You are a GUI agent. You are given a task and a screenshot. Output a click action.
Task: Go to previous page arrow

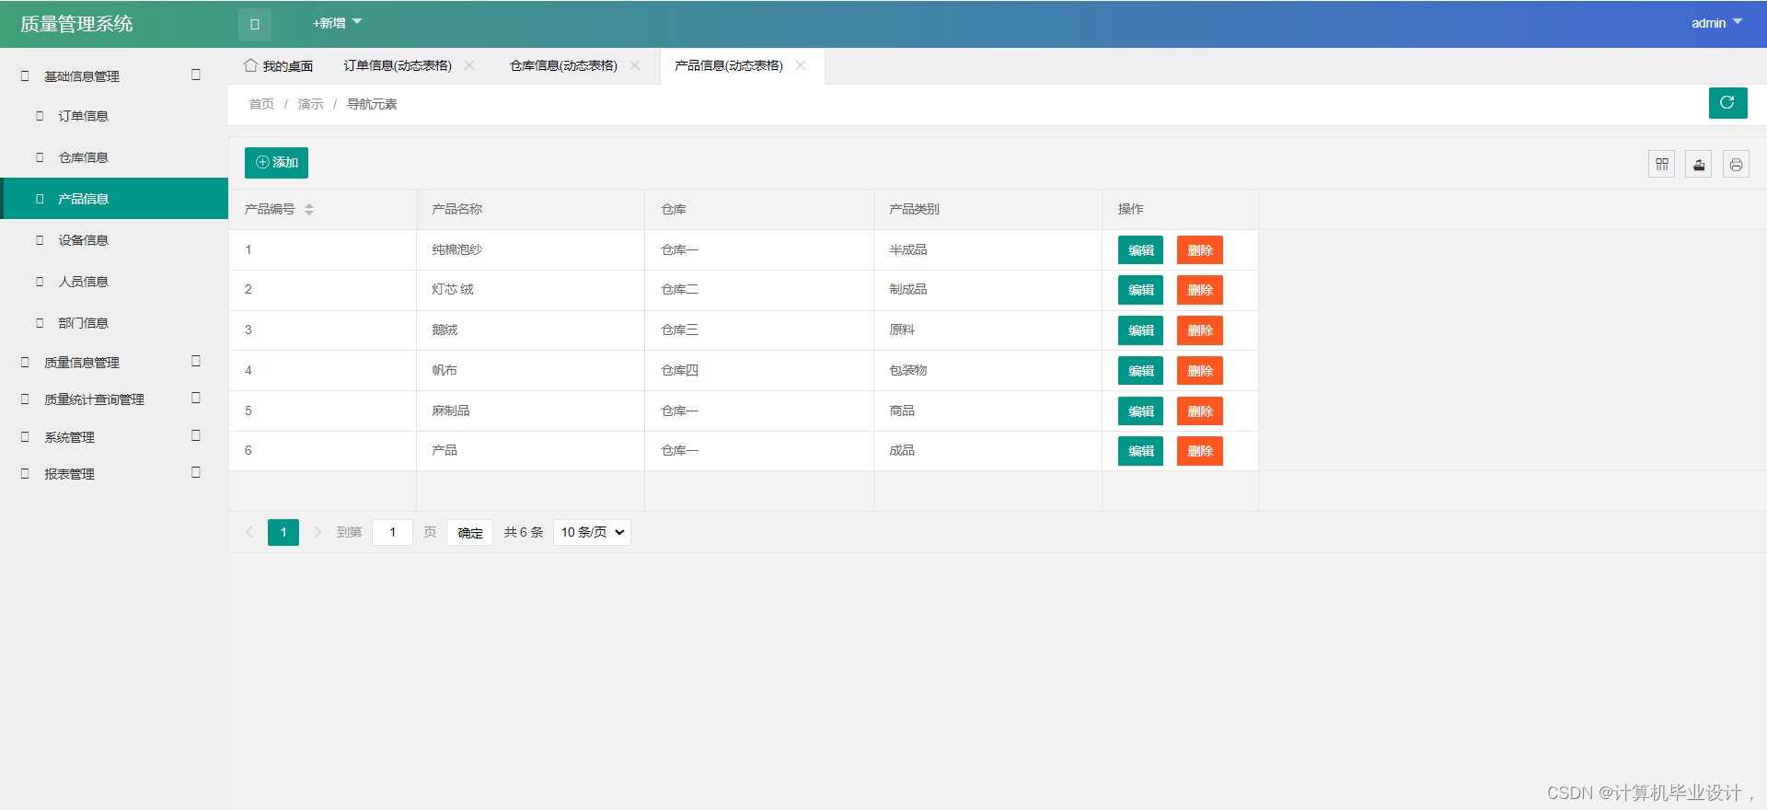click(x=248, y=532)
